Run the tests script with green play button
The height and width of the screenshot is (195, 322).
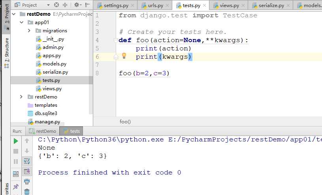click(16, 141)
